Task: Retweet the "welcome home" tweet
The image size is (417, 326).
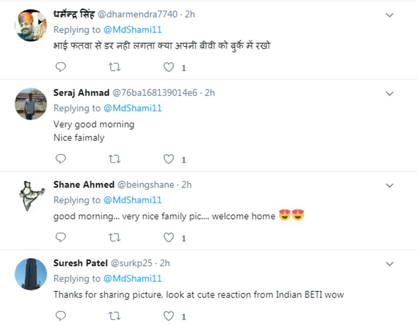Action: click(x=115, y=237)
